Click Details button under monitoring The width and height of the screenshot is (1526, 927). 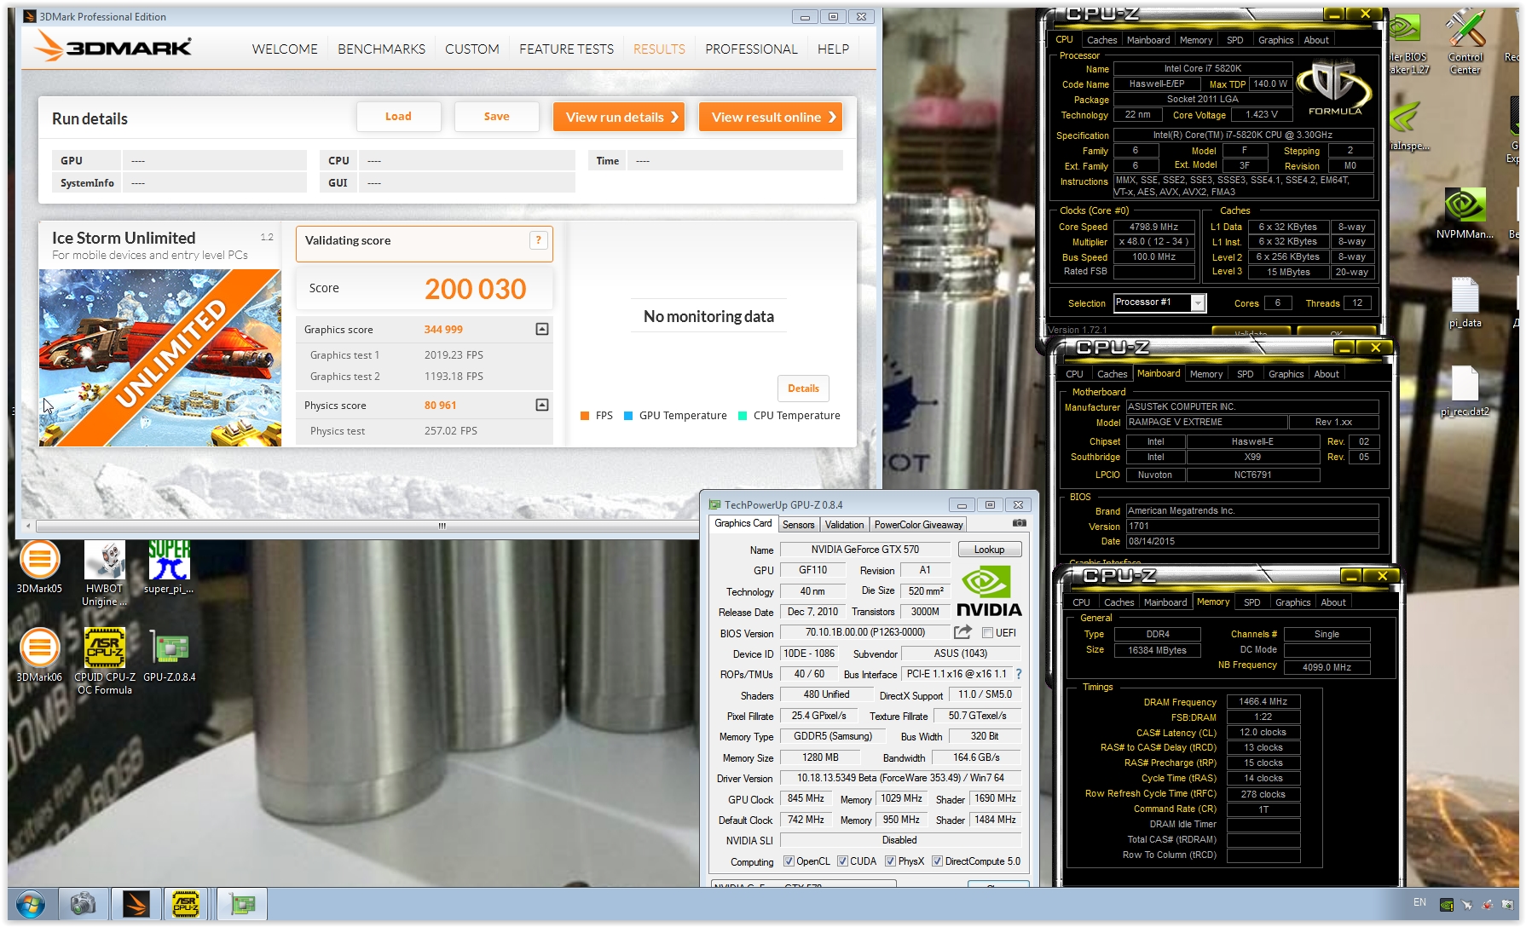[803, 389]
